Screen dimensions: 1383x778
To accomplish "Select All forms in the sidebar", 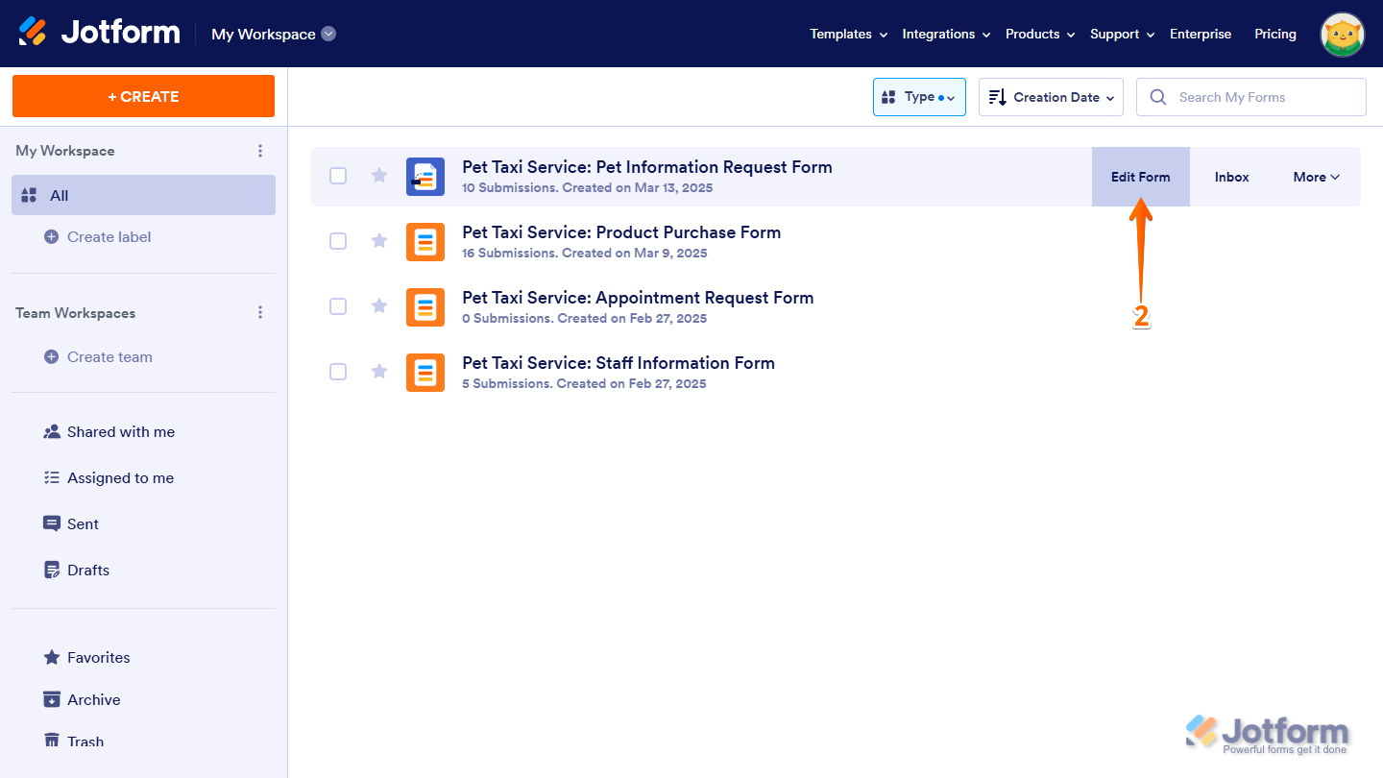I will tap(143, 195).
